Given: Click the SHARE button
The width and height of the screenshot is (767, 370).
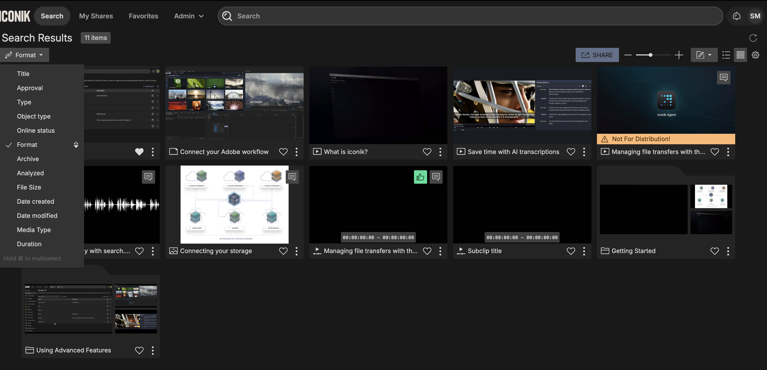Looking at the screenshot, I should pyautogui.click(x=597, y=55).
